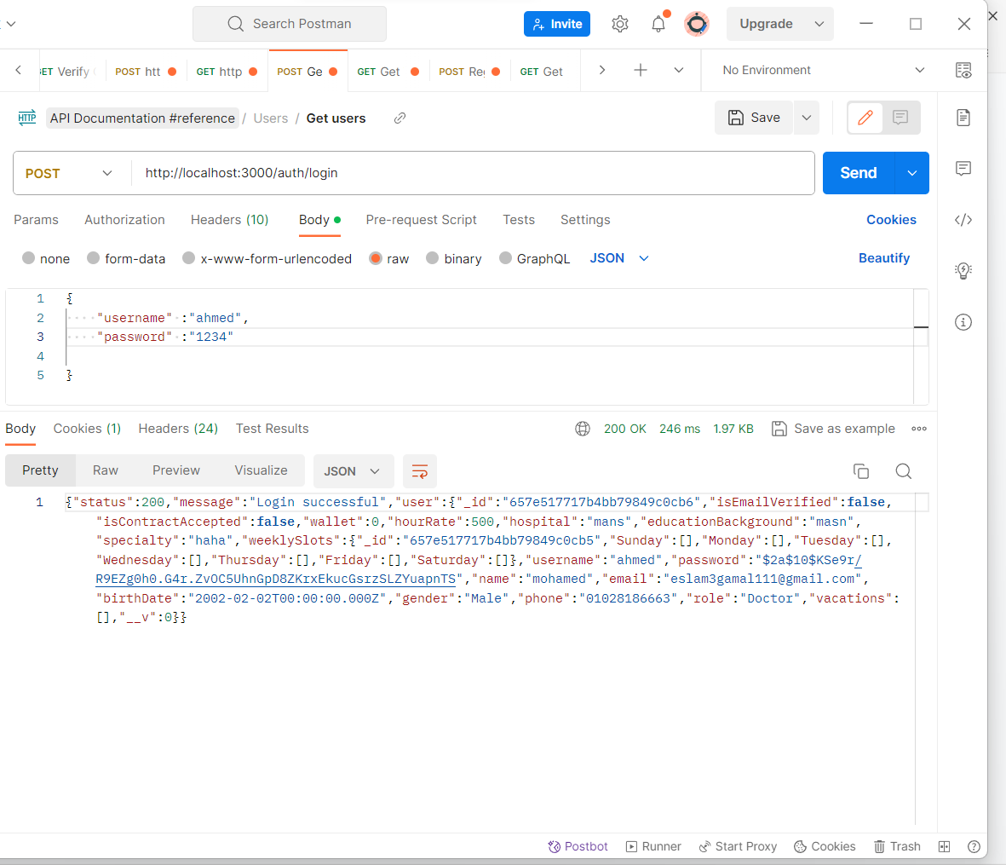Select the GraphQL body option
This screenshot has height=865, width=1006.
click(x=506, y=258)
